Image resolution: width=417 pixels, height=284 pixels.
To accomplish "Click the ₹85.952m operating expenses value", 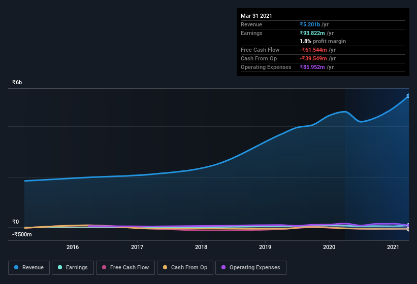I will click(x=312, y=67).
